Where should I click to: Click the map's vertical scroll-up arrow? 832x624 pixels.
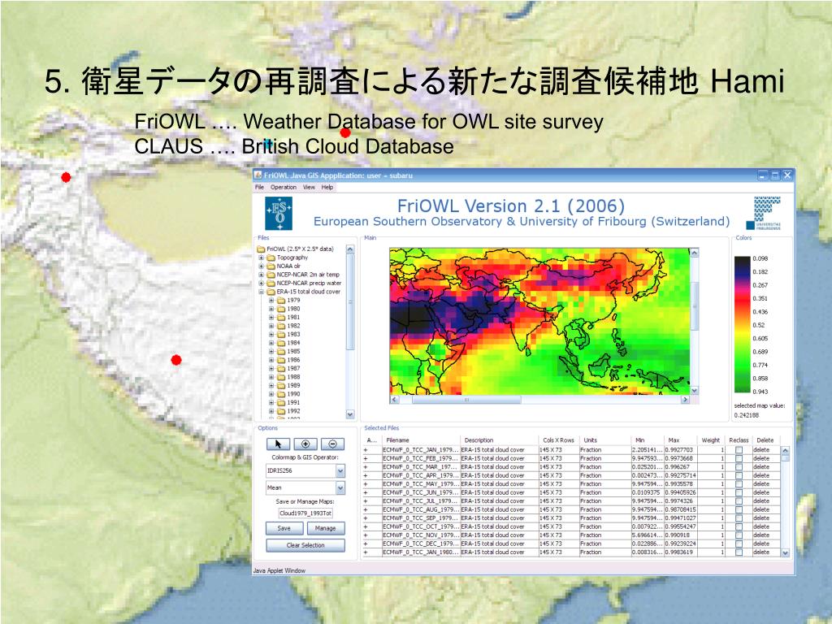click(x=694, y=253)
